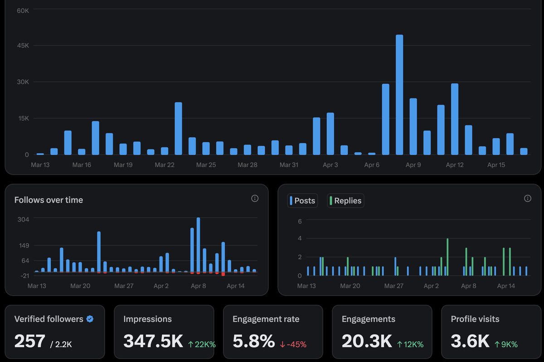Select the Engagements stat card

(x=382, y=332)
